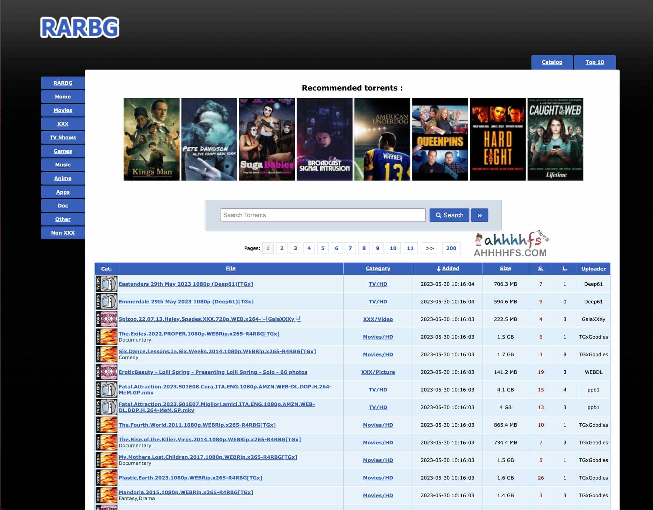Screen dimensions: 653x510
Task: Expand advanced search with double-arrow button
Action: click(480, 215)
